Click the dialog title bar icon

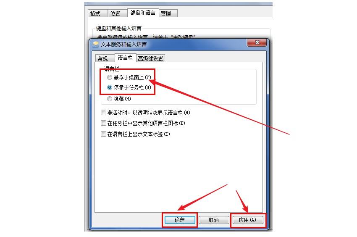[95, 44]
